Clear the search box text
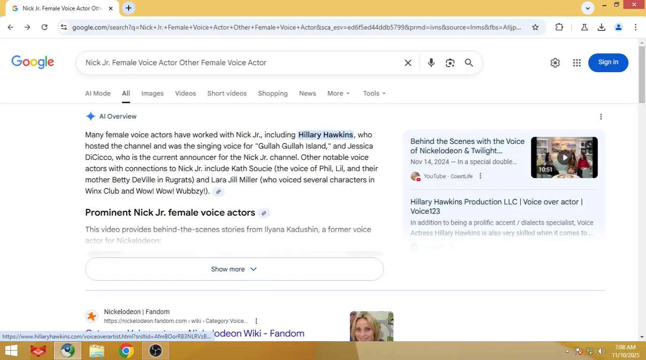 click(408, 63)
